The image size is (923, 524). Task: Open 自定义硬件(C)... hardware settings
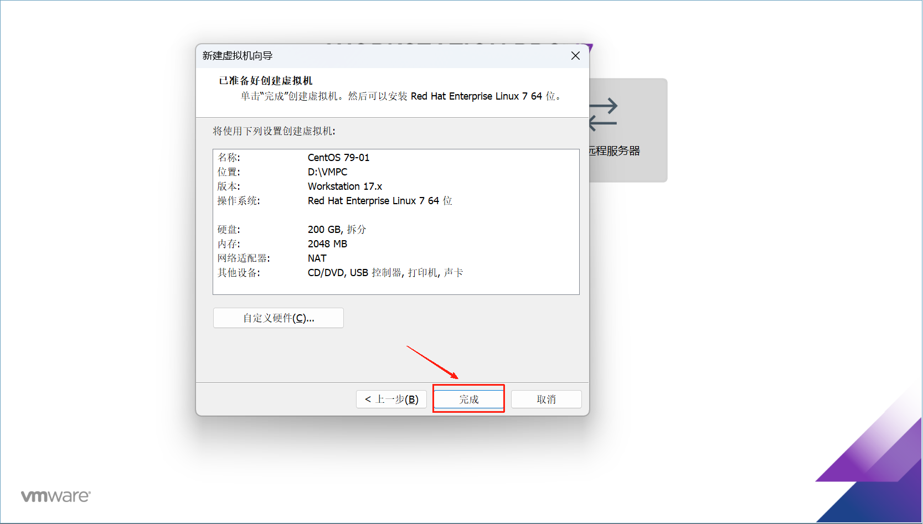(x=279, y=318)
